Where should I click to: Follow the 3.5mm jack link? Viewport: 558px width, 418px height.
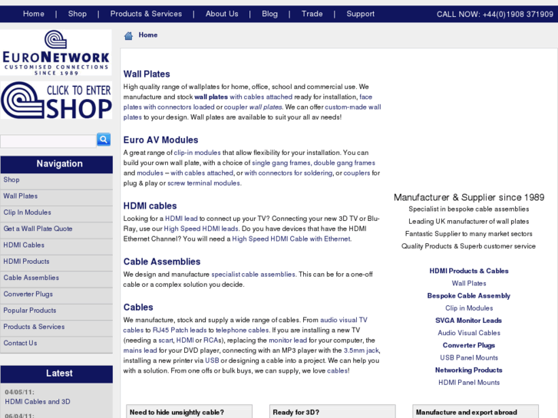362,351
